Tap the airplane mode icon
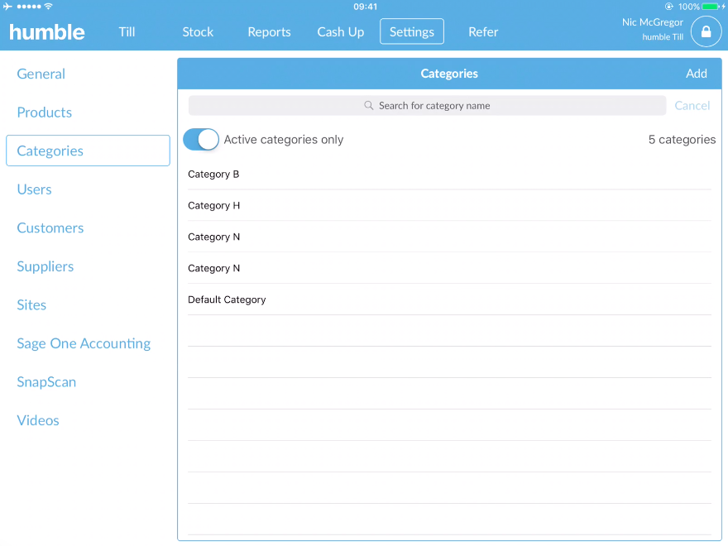This screenshot has width=728, height=546. tap(8, 7)
